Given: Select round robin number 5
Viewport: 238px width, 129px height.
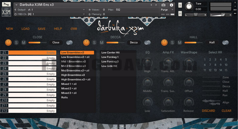Looking at the screenshot, I should (x=226, y=60).
